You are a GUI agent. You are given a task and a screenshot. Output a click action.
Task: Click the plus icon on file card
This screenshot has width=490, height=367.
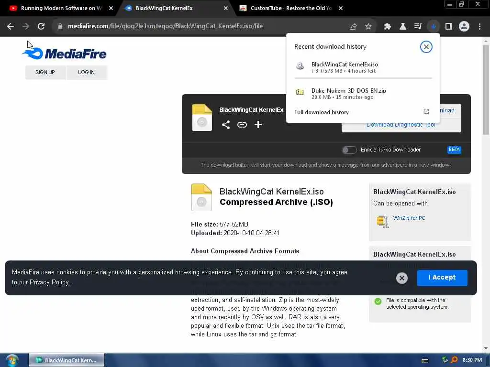tap(258, 125)
